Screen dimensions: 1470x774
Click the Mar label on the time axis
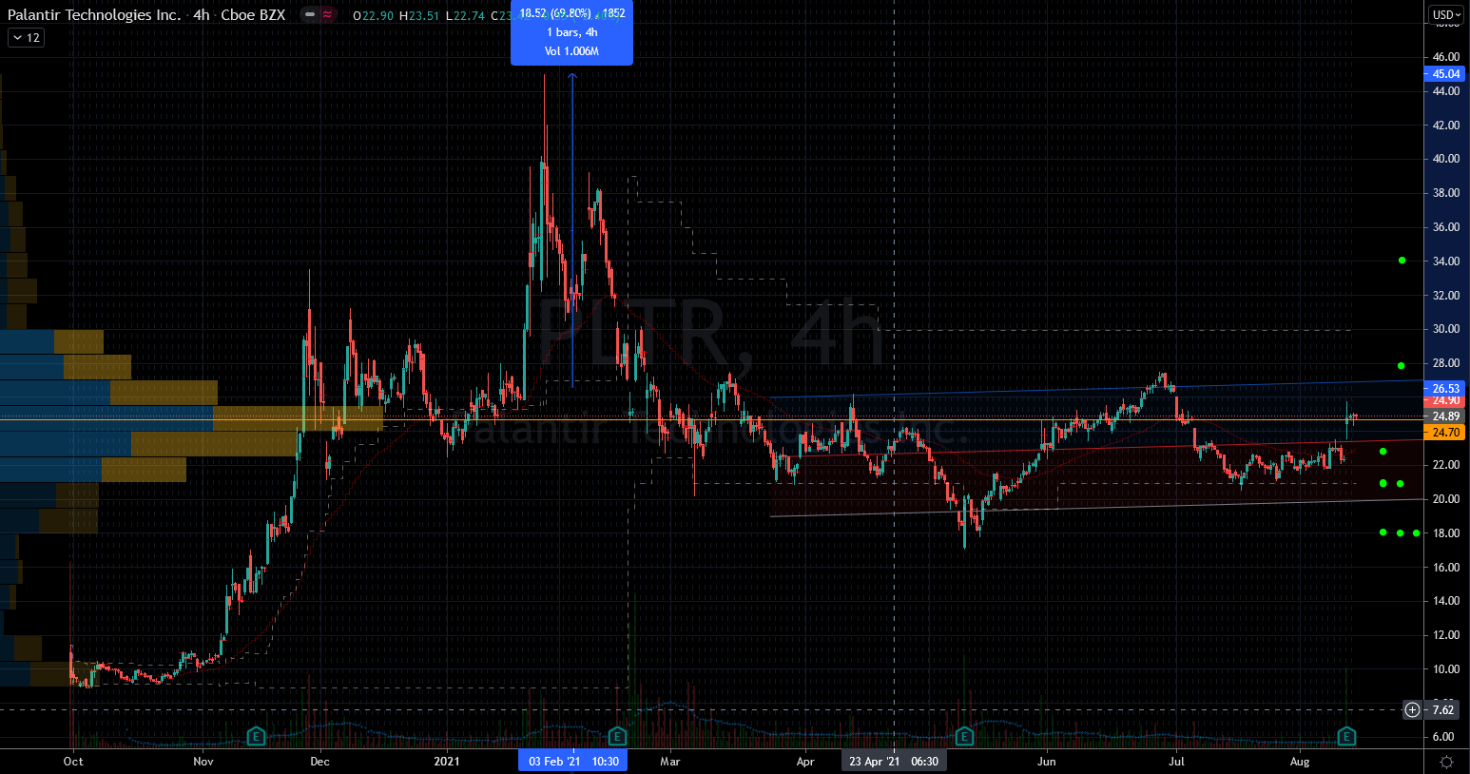670,762
